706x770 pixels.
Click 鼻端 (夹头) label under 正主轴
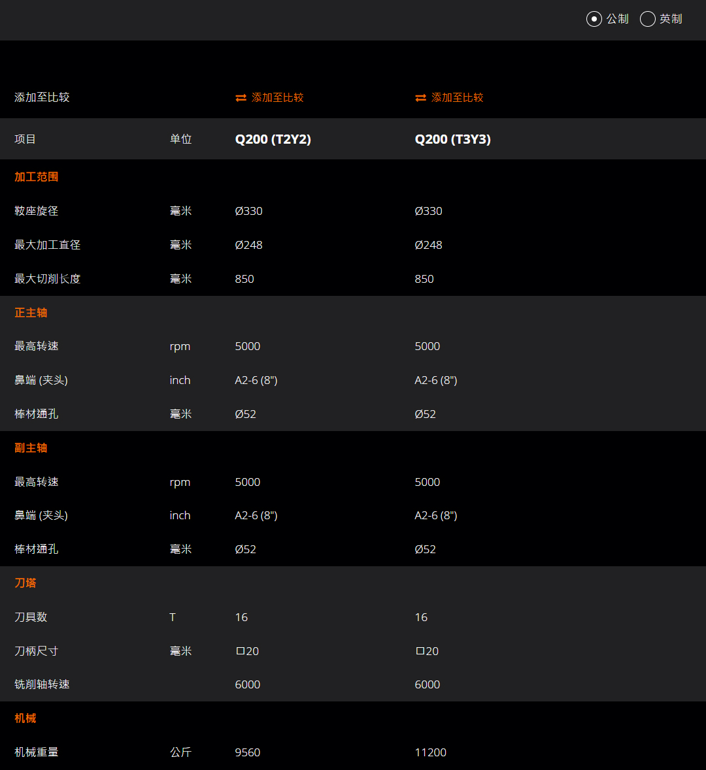tap(41, 380)
